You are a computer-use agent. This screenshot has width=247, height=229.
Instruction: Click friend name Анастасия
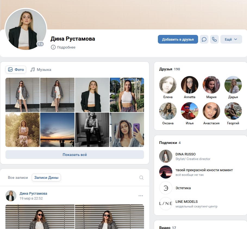point(211,123)
